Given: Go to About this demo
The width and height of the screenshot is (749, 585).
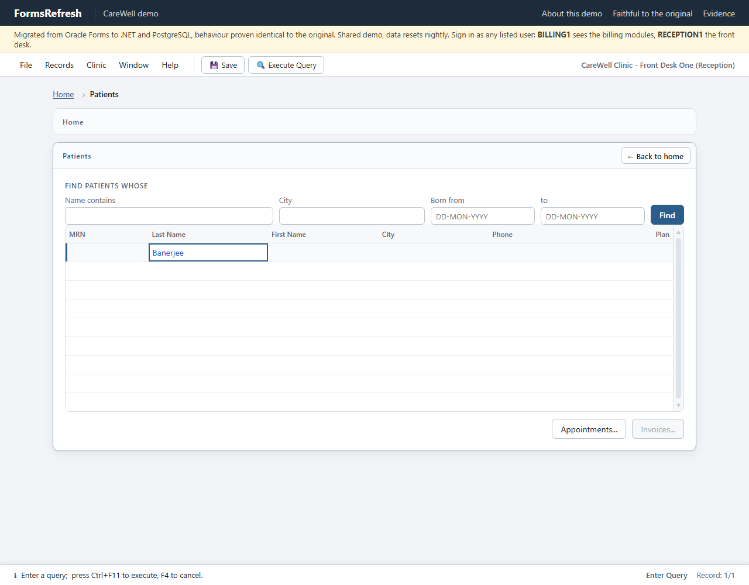Looking at the screenshot, I should coord(572,13).
